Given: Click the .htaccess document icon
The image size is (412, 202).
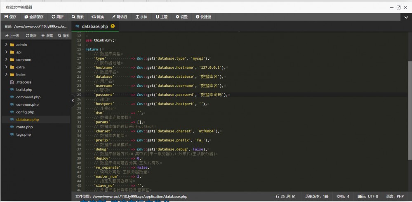Looking at the screenshot, I should pyautogui.click(x=12, y=82).
